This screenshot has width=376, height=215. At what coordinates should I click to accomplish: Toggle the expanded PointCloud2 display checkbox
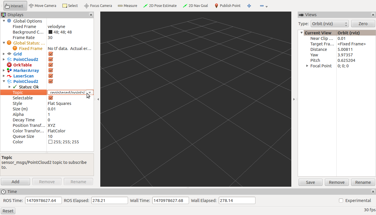point(51,81)
